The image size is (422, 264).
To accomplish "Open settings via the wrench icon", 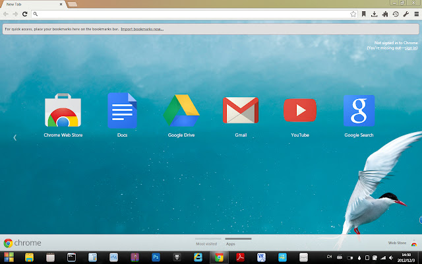I will (406, 14).
